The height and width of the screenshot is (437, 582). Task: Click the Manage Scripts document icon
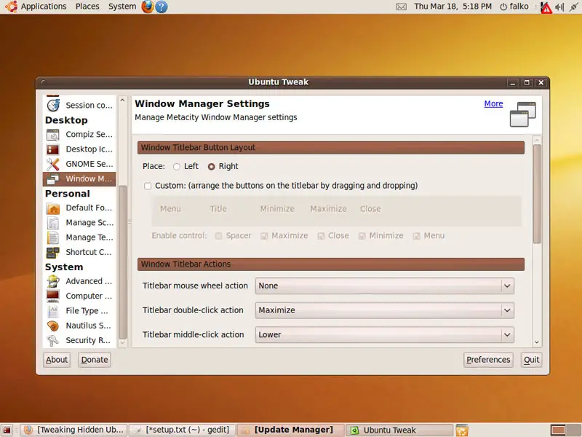point(53,223)
